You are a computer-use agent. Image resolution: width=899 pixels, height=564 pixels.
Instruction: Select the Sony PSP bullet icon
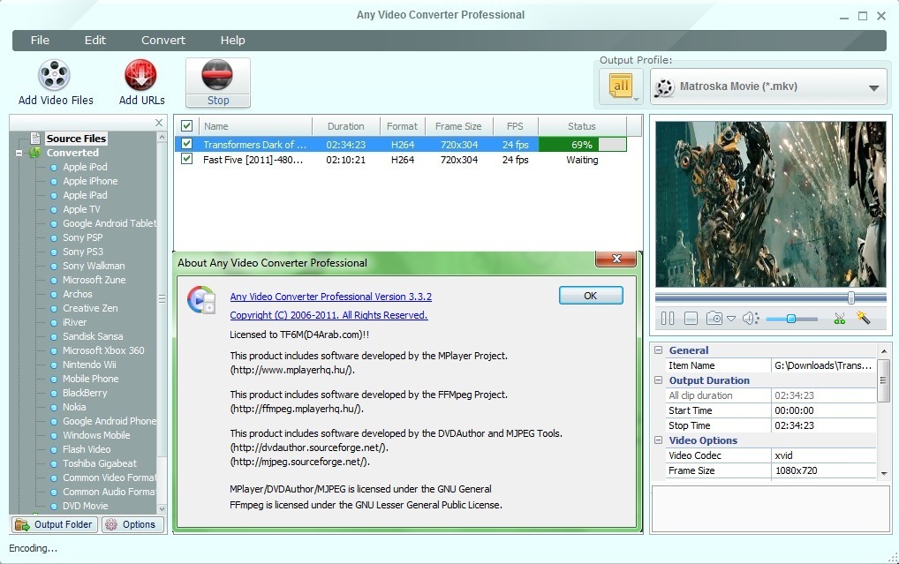(54, 237)
